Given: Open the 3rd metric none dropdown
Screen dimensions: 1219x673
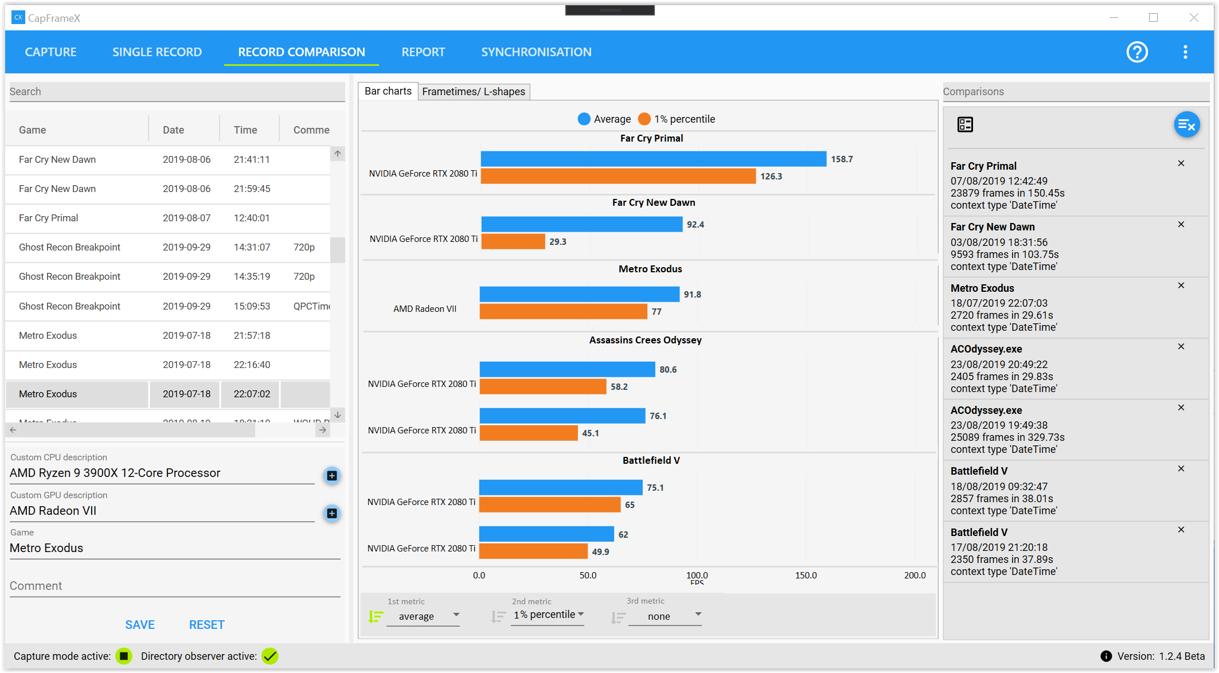Looking at the screenshot, I should point(665,616).
